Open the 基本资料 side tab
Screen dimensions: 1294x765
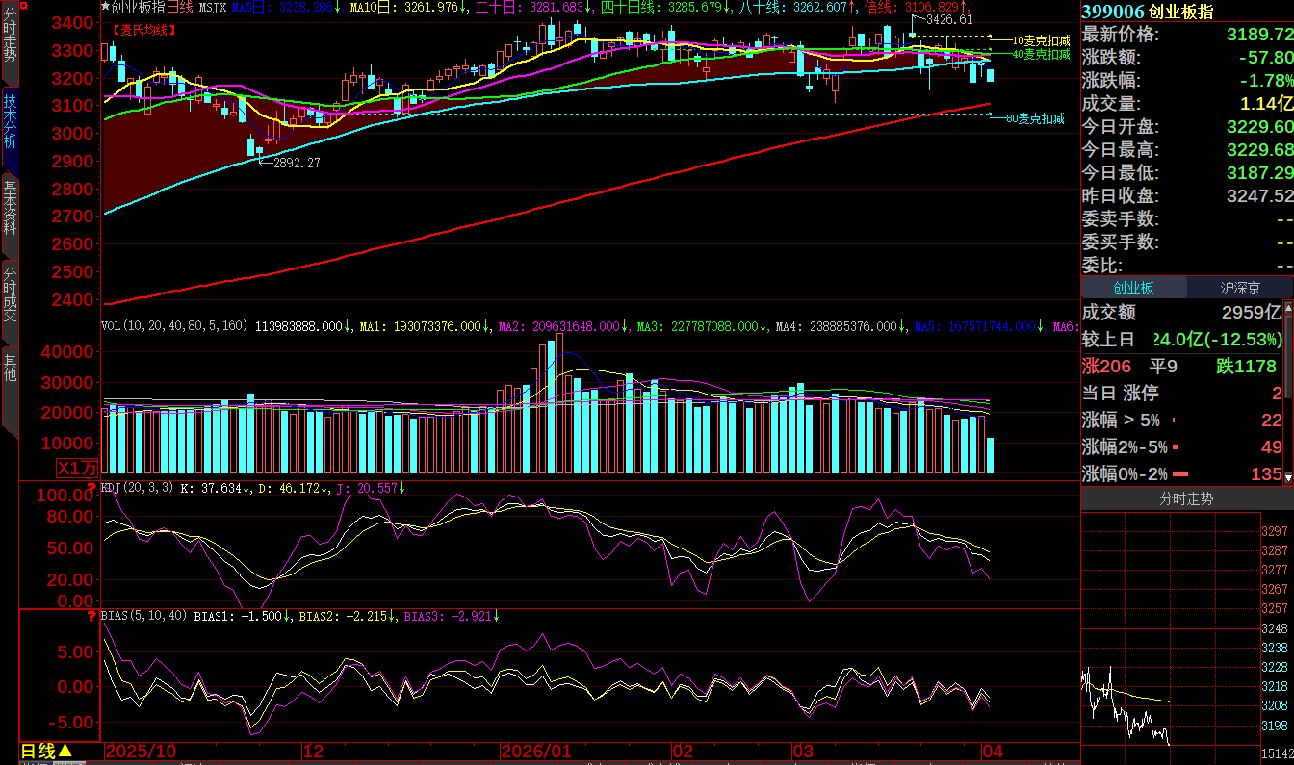point(10,207)
